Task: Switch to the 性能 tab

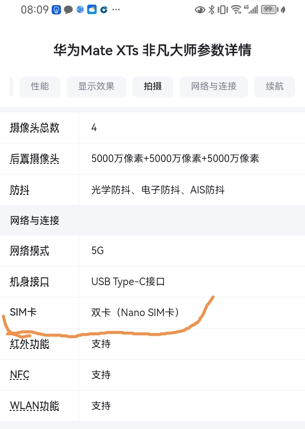Action: (x=40, y=87)
